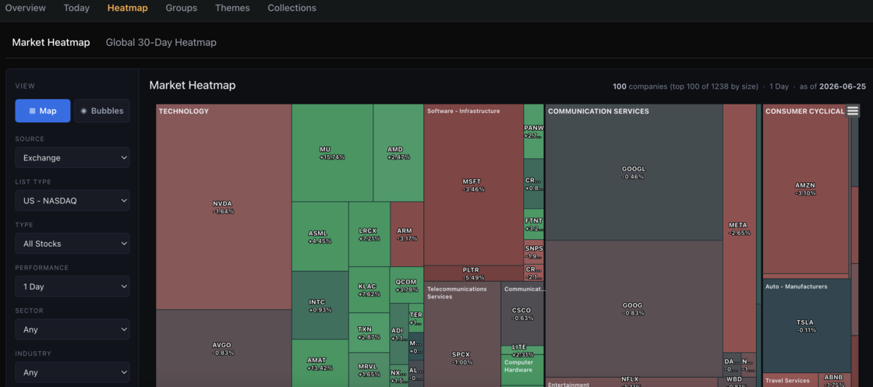Click the ASML +4.45% tile
The image size is (873, 387).
coord(320,237)
